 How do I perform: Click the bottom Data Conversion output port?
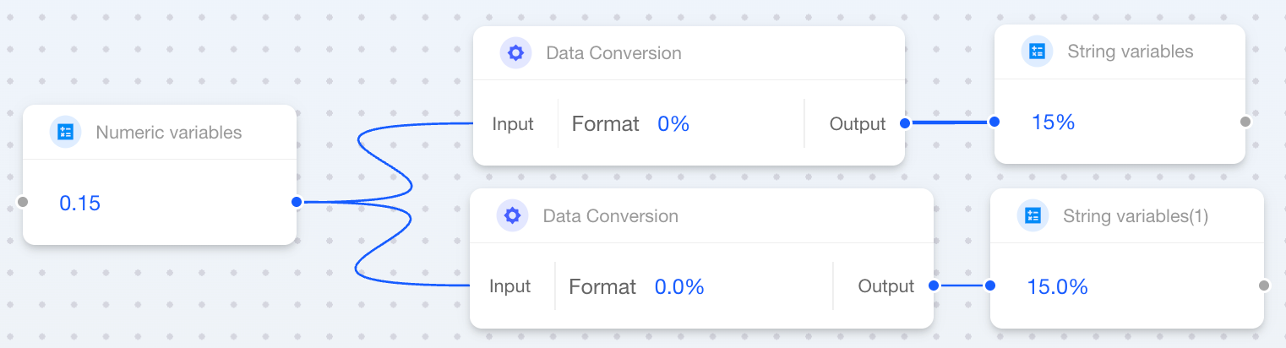pos(934,285)
